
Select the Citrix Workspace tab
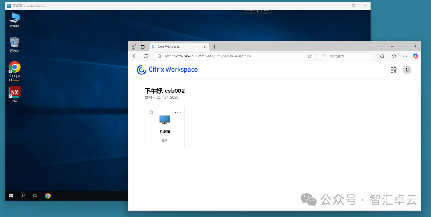point(179,47)
